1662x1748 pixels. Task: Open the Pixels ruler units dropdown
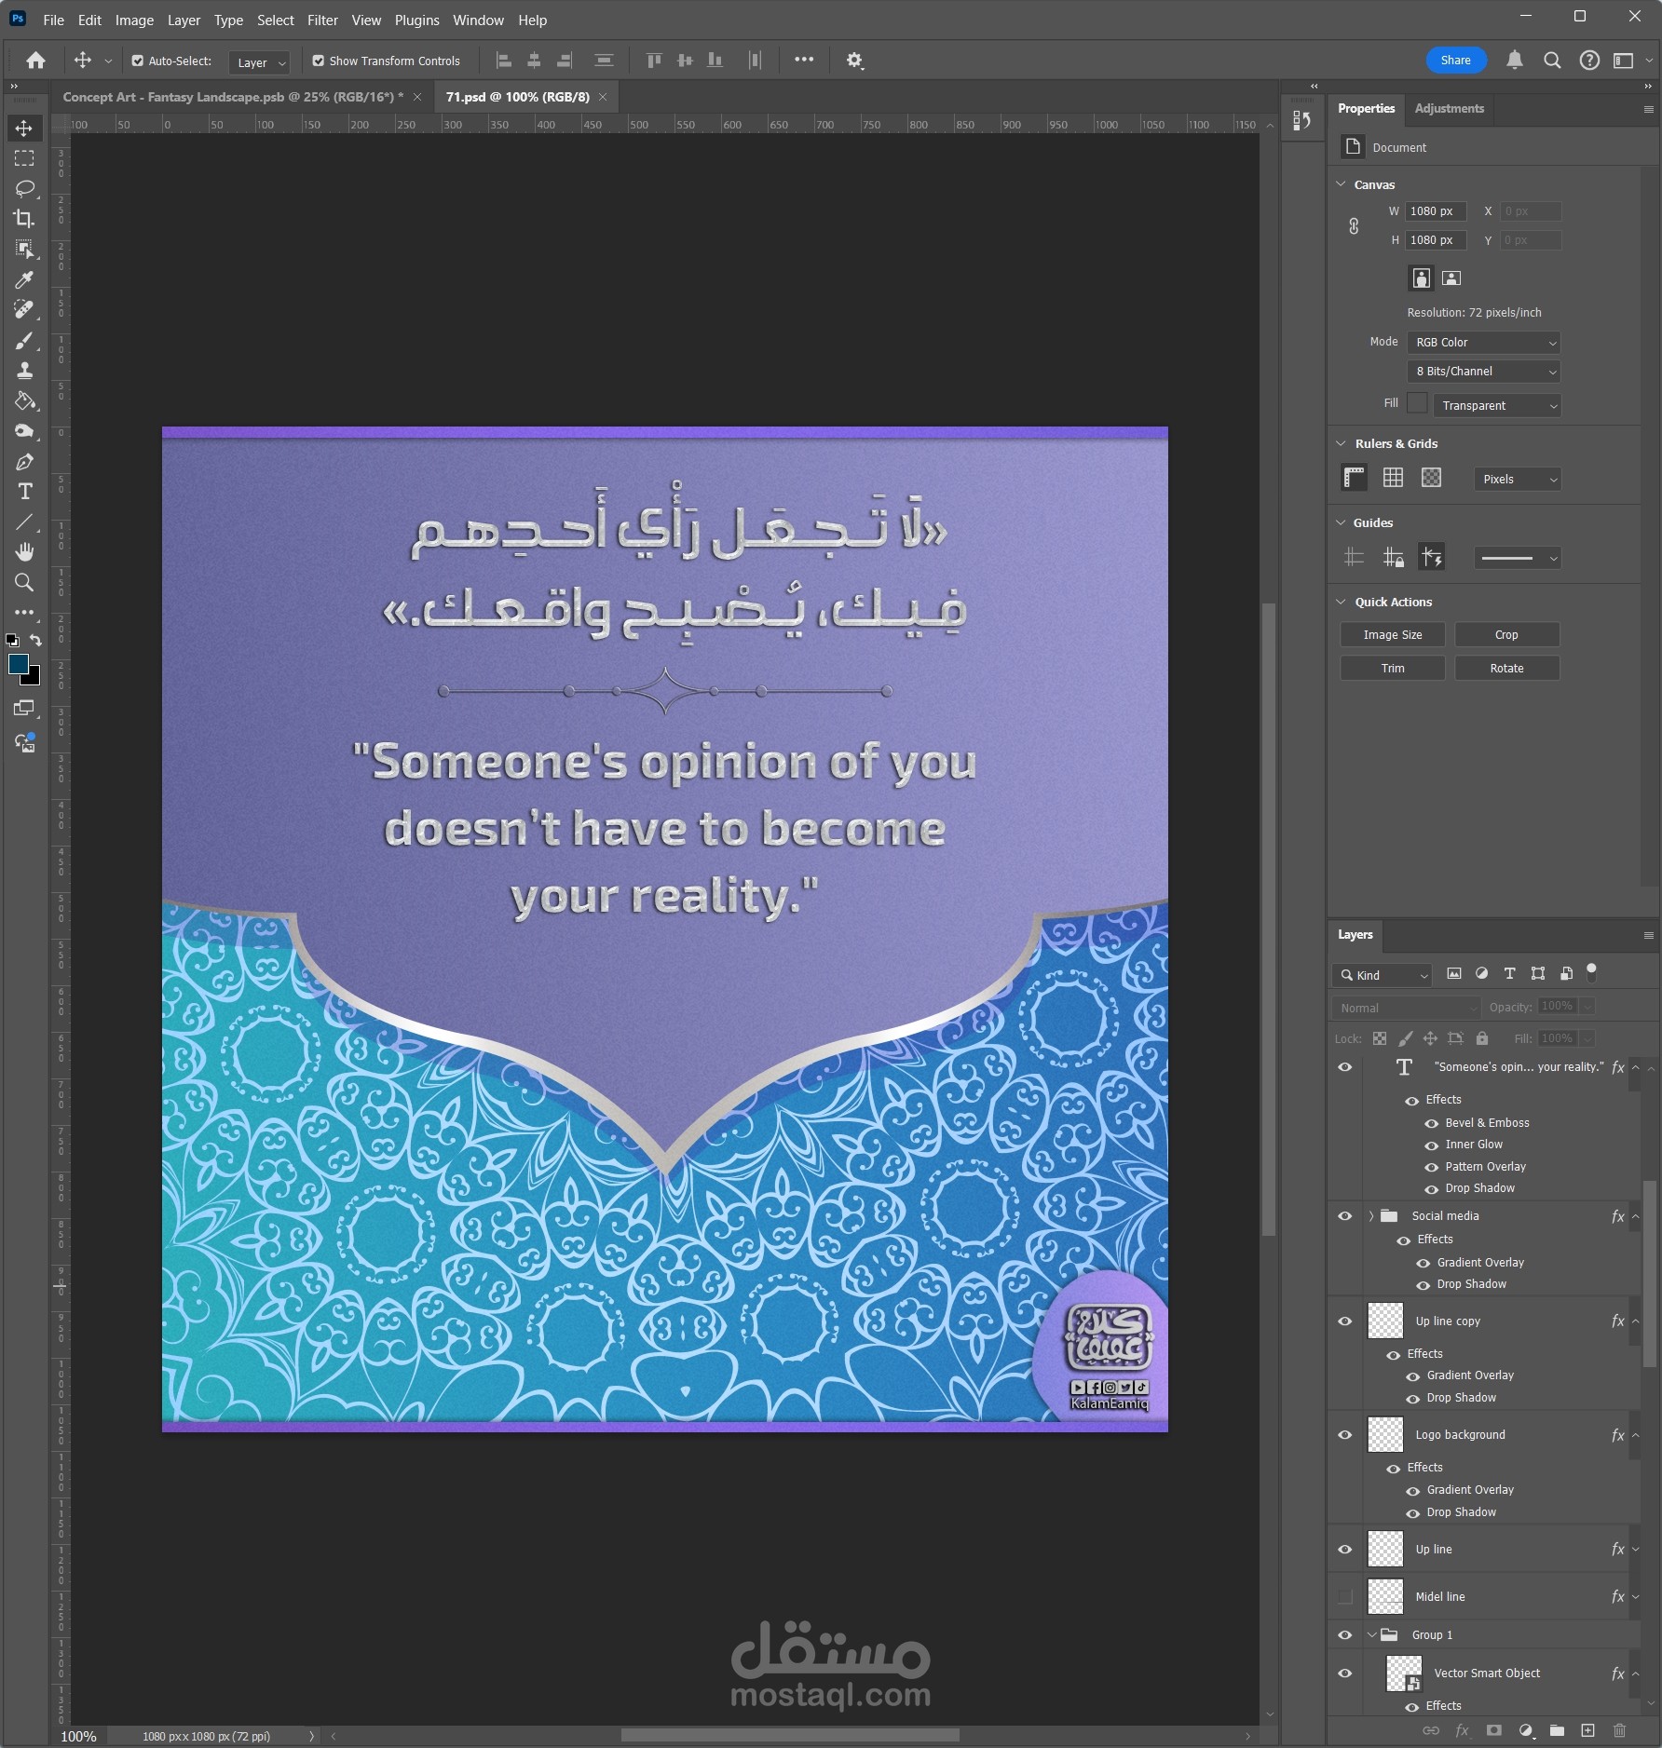click(x=1517, y=480)
